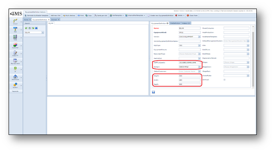This screenshot has height=152, width=274.
Task: Select the EquipmentDefinition Actions ribbon tab
Action: coord(35,12)
